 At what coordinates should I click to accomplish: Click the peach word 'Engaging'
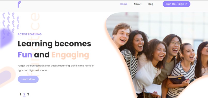[70, 55]
